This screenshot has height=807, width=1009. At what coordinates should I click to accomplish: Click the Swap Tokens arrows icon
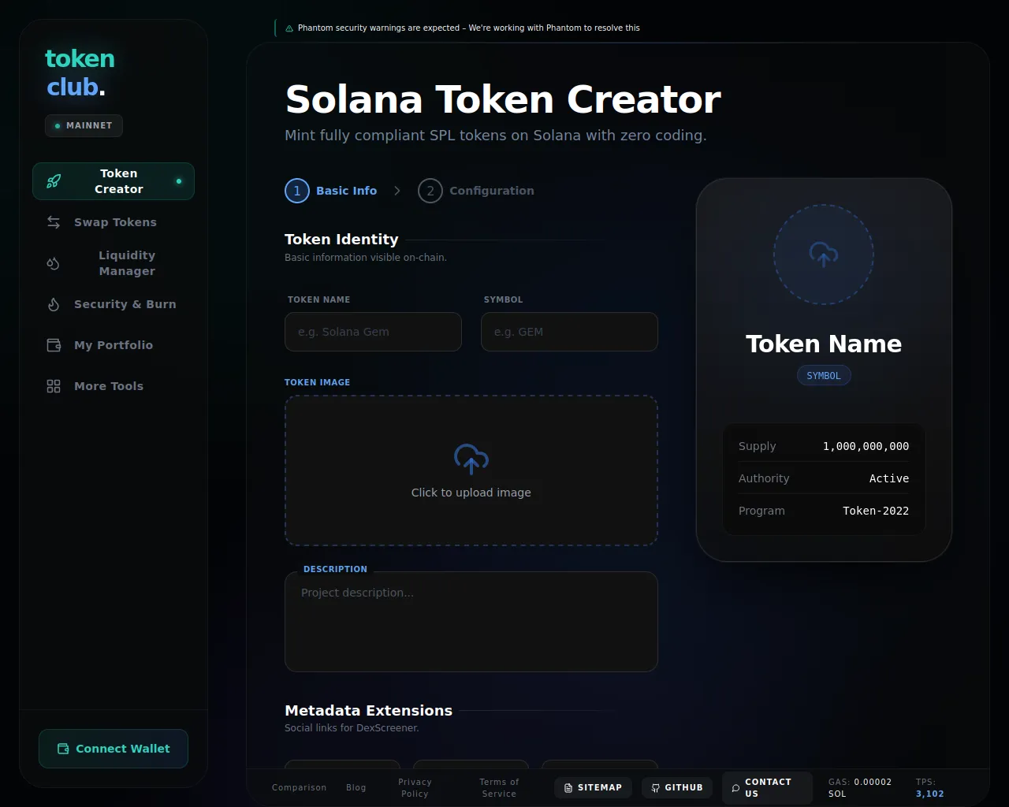click(x=54, y=222)
